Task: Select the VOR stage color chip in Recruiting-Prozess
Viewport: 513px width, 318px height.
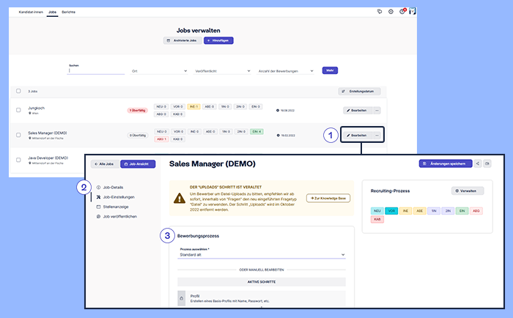Action: click(x=392, y=209)
